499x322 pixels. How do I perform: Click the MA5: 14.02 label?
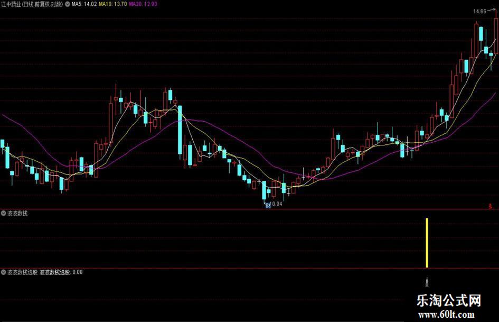click(84, 4)
